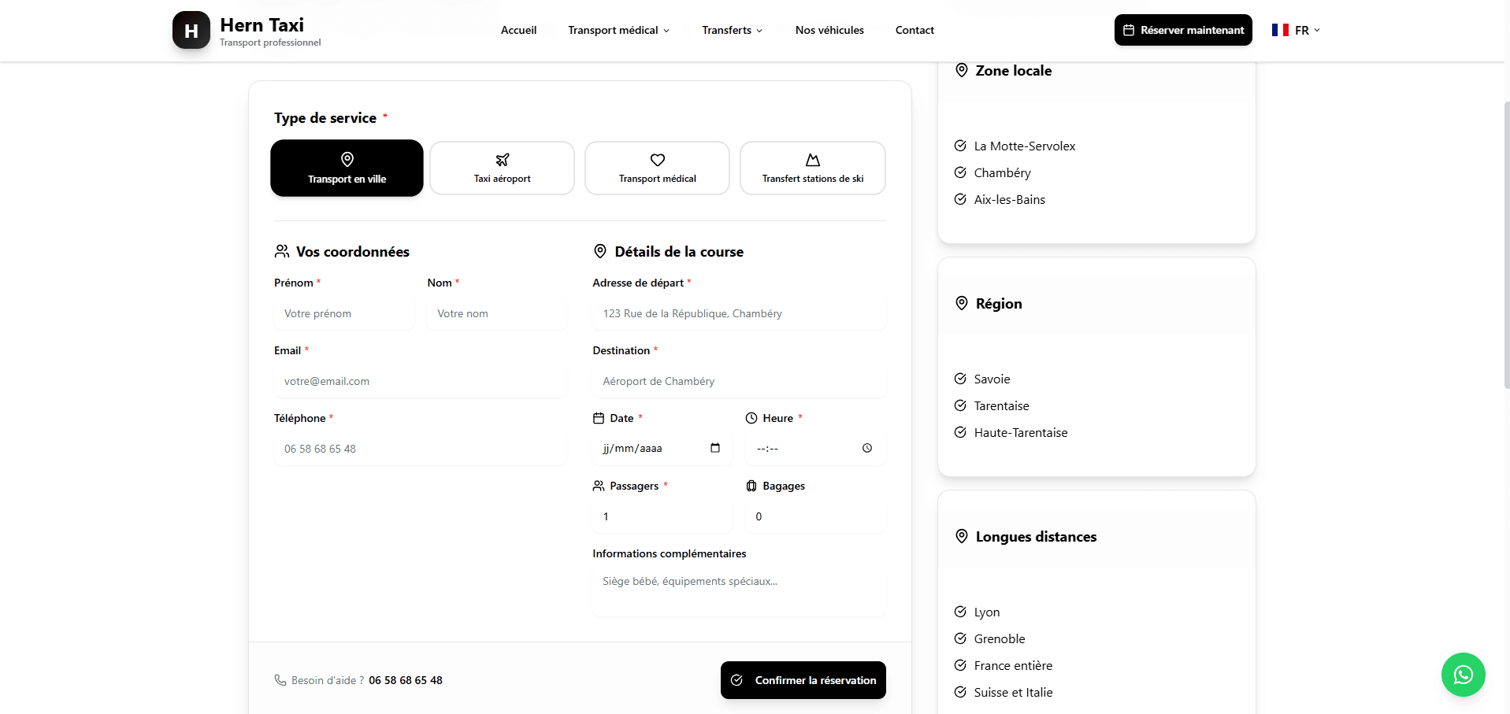Expand the Transferts menu dropdown
This screenshot has height=714, width=1510.
732,30
